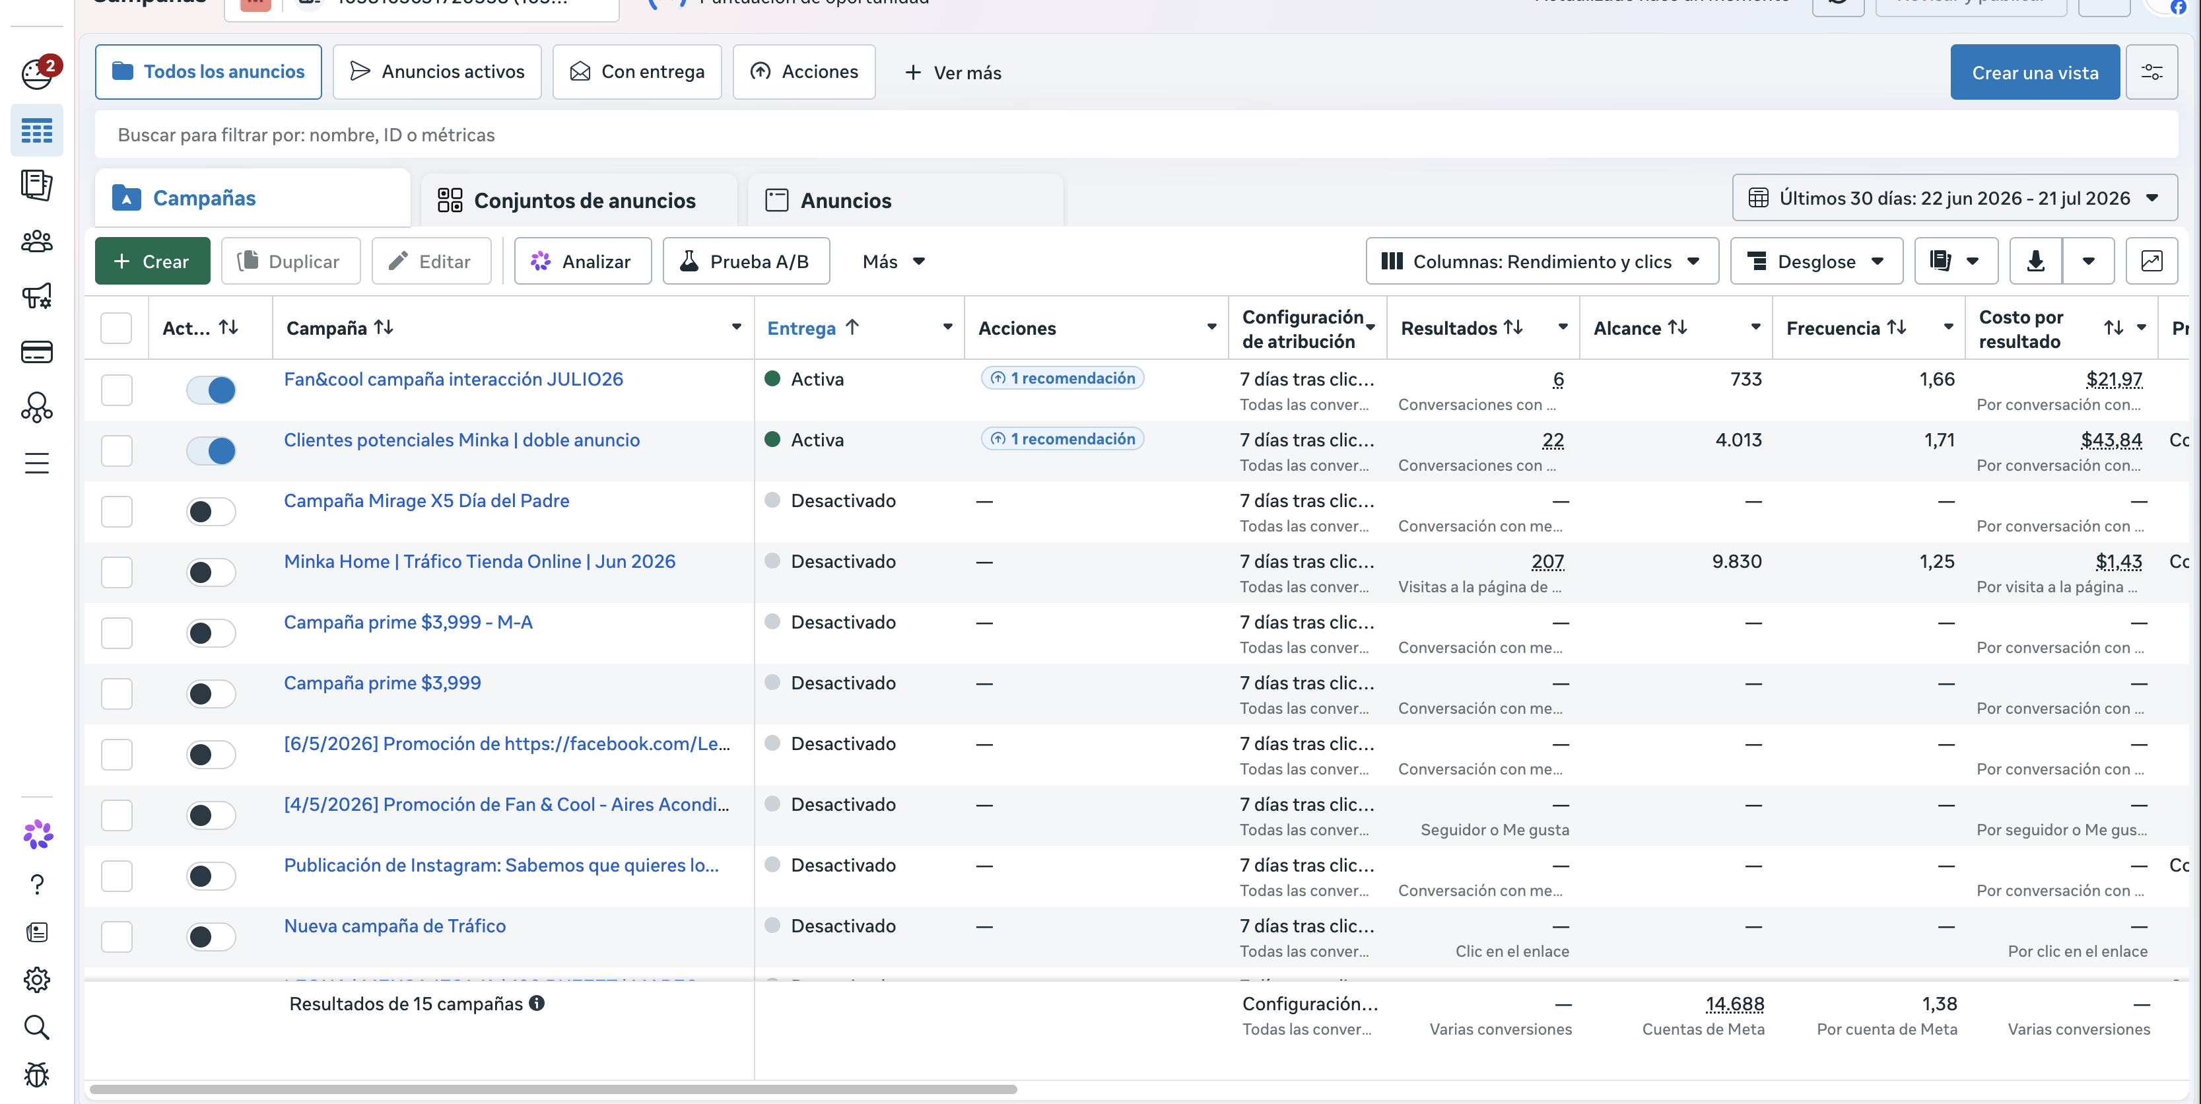2201x1104 pixels.
Task: Click the Crear una vista button
Action: tap(2035, 73)
